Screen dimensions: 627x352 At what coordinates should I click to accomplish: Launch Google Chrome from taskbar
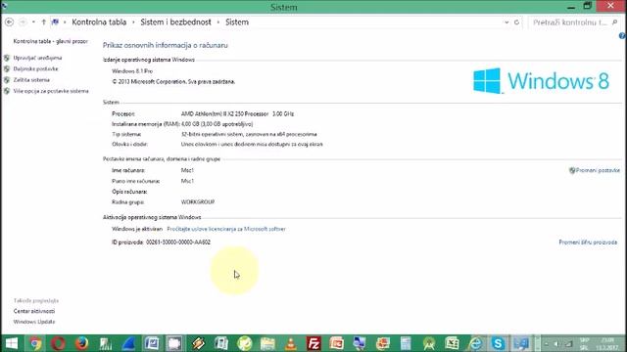point(35,343)
